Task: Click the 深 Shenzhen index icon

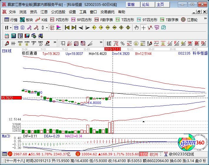Action: pyautogui.click(x=78, y=154)
